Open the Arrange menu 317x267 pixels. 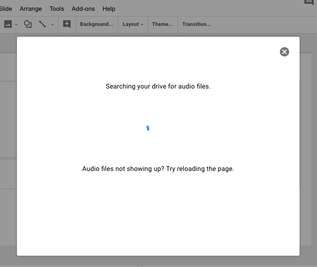(31, 9)
